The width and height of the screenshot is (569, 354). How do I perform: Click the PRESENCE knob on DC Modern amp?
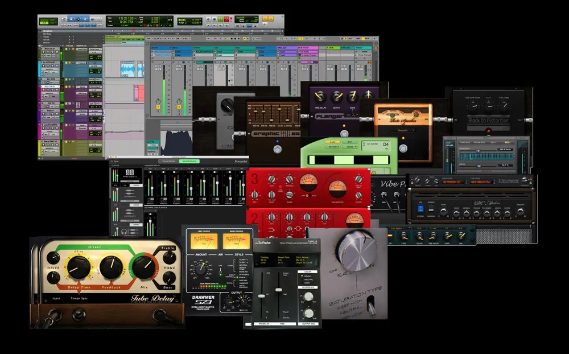pos(486,213)
